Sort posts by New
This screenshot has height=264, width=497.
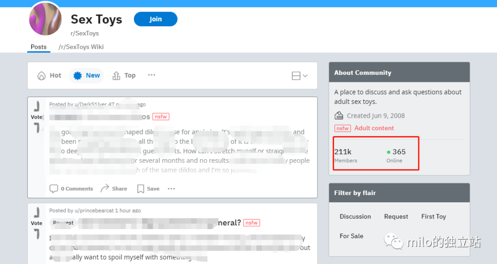87,75
